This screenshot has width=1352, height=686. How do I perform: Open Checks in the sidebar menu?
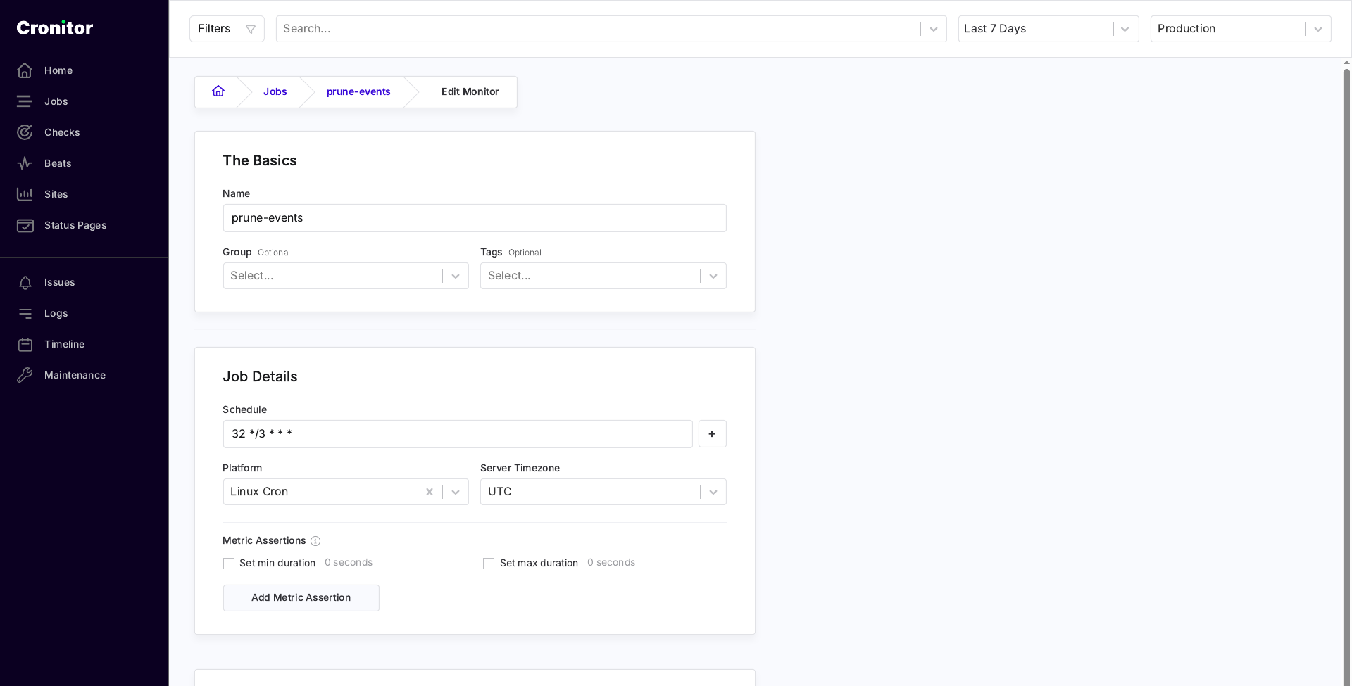click(x=62, y=132)
